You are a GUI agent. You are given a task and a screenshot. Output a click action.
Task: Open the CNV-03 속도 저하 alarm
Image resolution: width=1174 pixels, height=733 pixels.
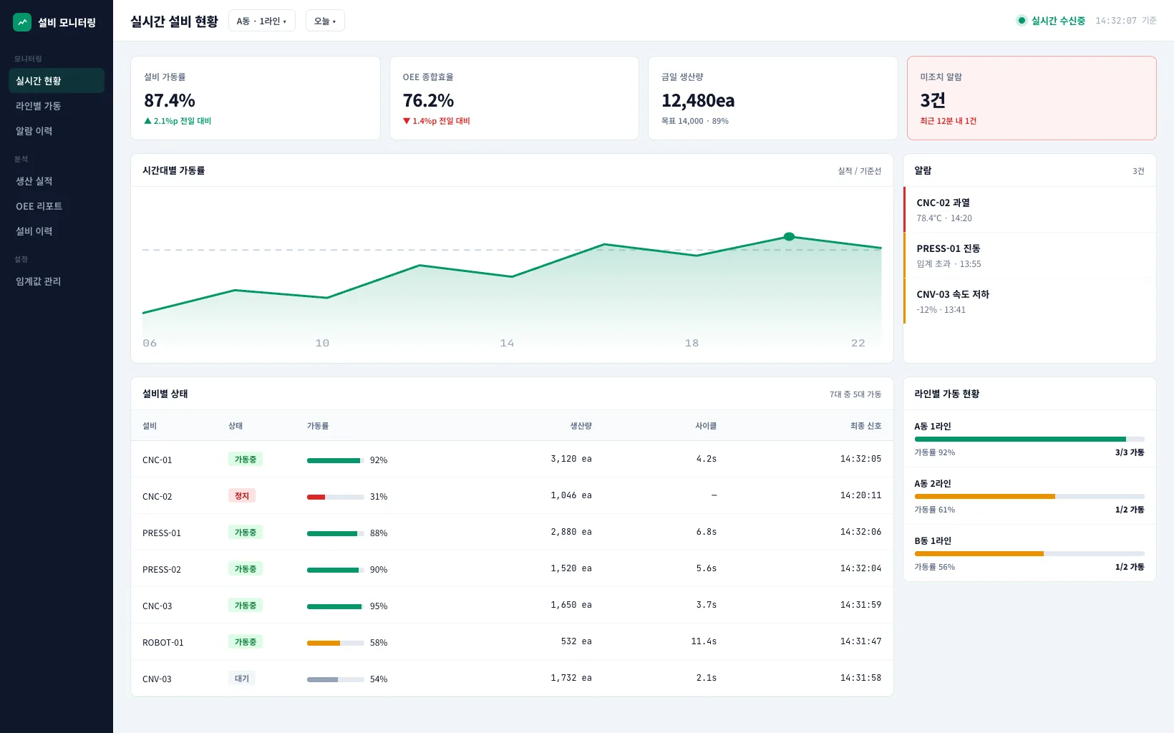[1030, 301]
